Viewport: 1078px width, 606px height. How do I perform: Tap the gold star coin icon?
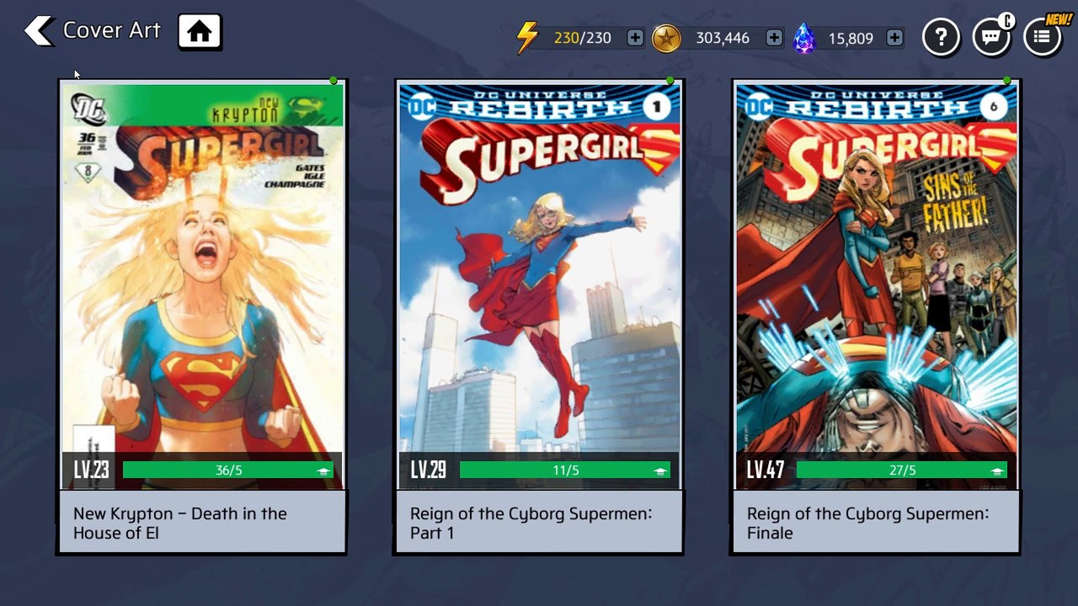pyautogui.click(x=666, y=38)
